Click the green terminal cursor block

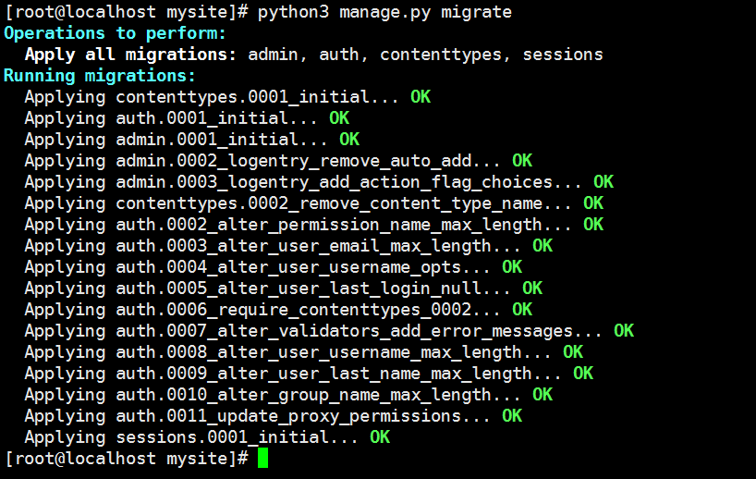pyautogui.click(x=262, y=458)
